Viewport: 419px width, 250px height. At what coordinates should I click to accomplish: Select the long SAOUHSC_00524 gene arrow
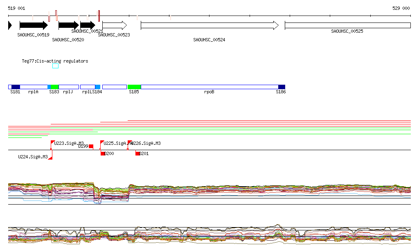(x=209, y=25)
